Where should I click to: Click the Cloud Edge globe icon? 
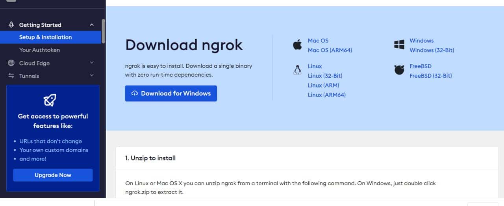coord(11,63)
